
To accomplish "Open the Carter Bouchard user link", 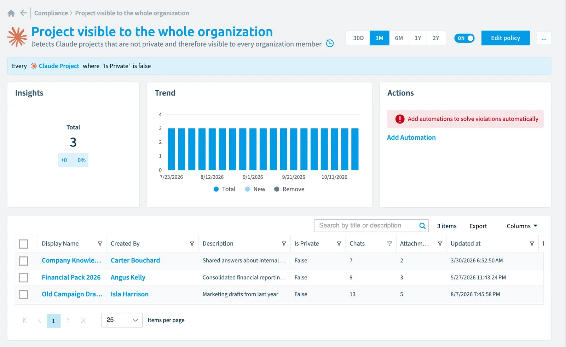I will click(x=135, y=261).
